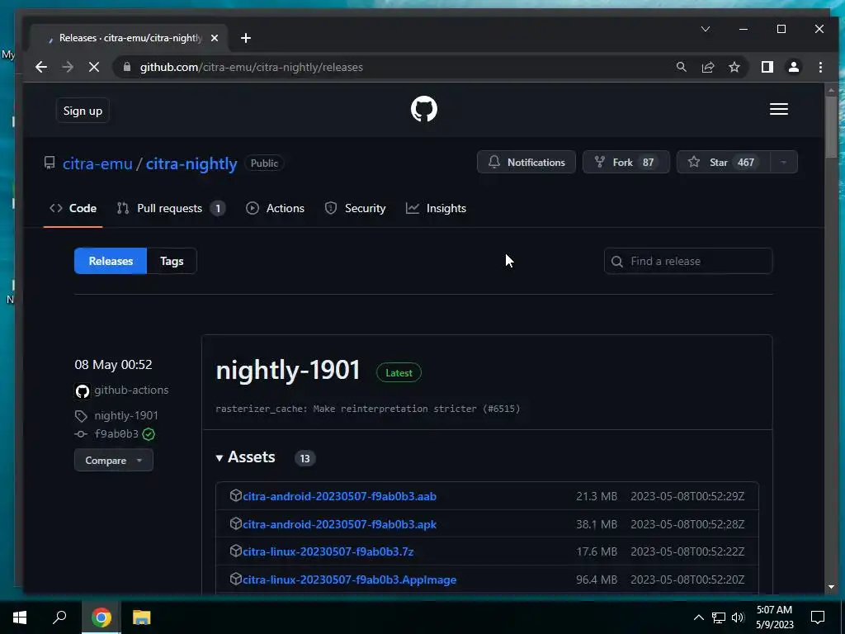Click the scrollbar down arrow

click(831, 587)
